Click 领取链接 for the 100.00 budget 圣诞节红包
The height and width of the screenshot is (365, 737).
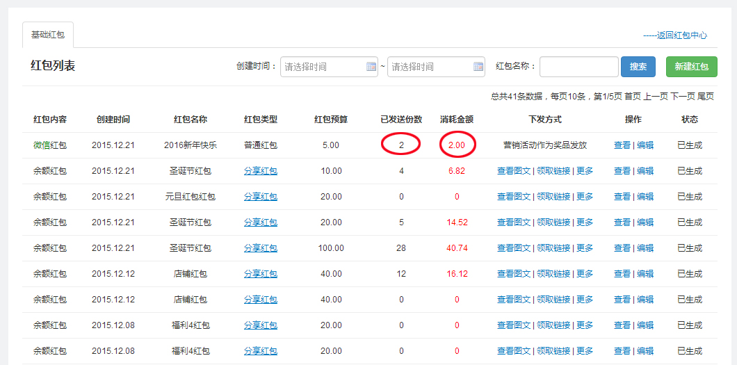[553, 248]
